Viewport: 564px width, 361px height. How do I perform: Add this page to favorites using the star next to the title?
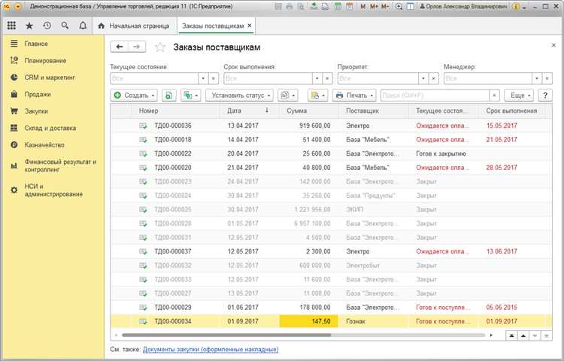tap(159, 47)
